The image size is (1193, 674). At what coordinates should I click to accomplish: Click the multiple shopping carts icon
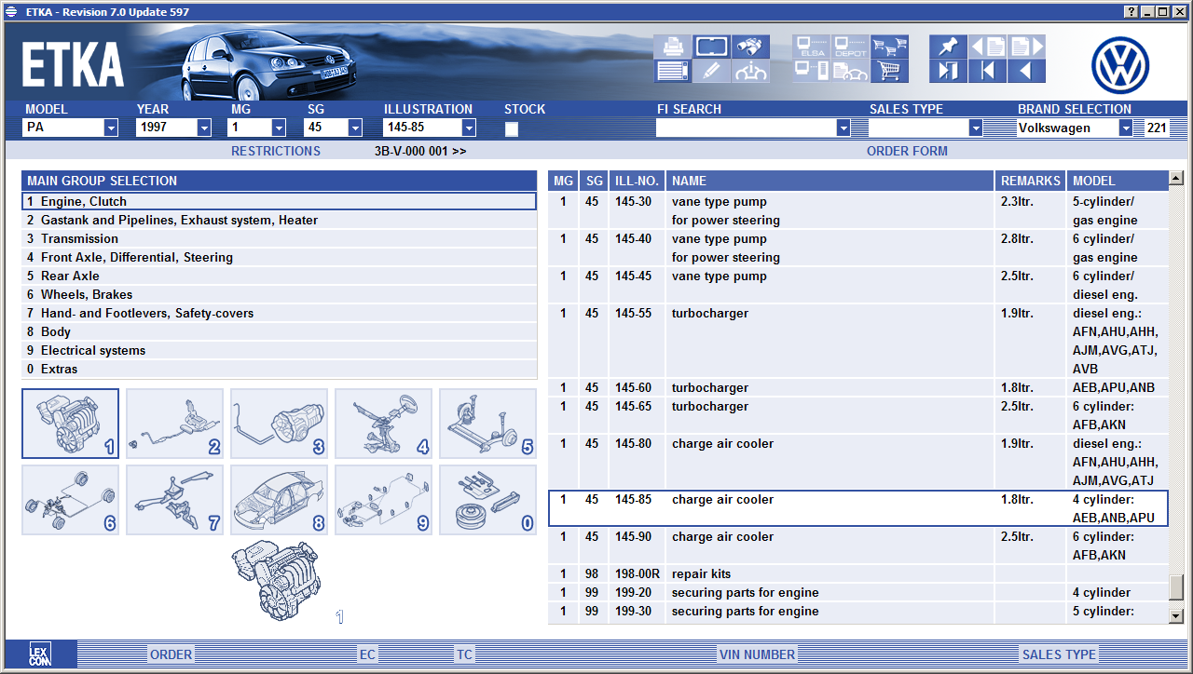pos(890,47)
